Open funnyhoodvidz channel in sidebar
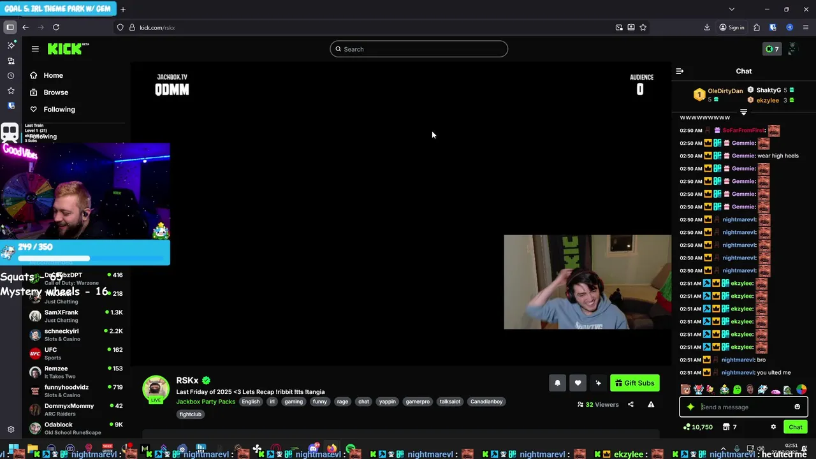The height and width of the screenshot is (459, 816). click(76, 391)
